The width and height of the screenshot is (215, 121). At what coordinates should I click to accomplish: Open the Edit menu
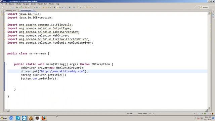point(6,4)
